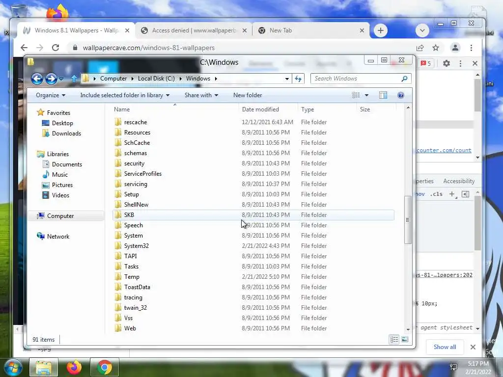The width and height of the screenshot is (503, 377).
Task: Open recent pages dropdown arrow in Explorer
Action: pyautogui.click(x=61, y=79)
